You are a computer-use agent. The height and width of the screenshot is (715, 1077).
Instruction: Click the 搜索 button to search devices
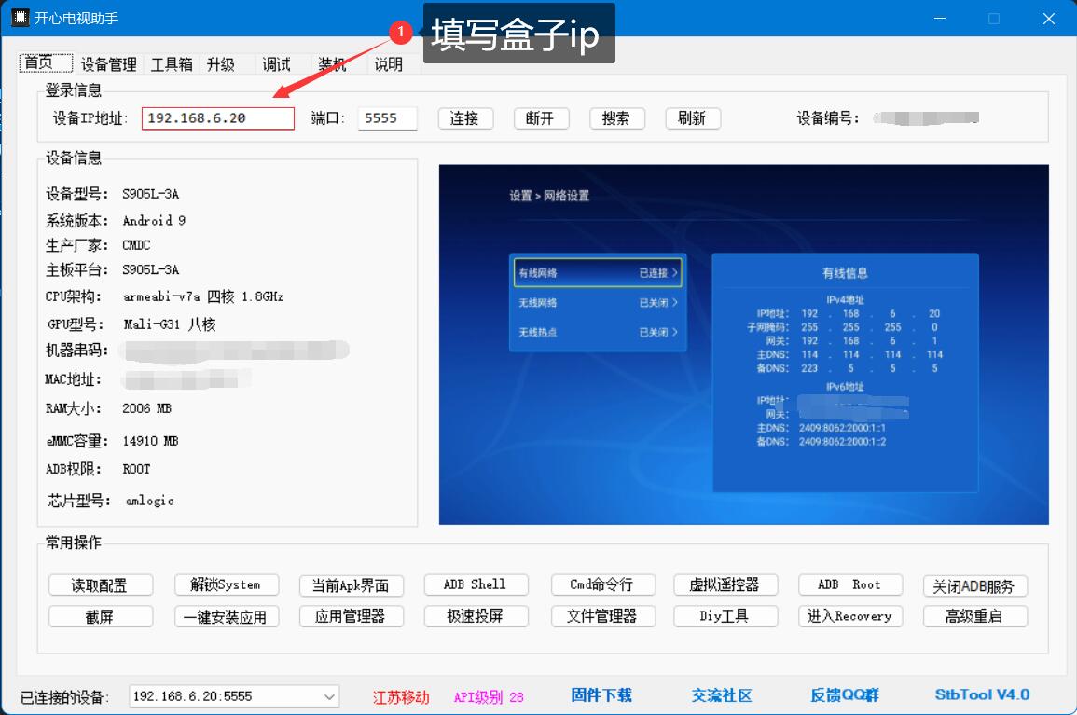(616, 117)
